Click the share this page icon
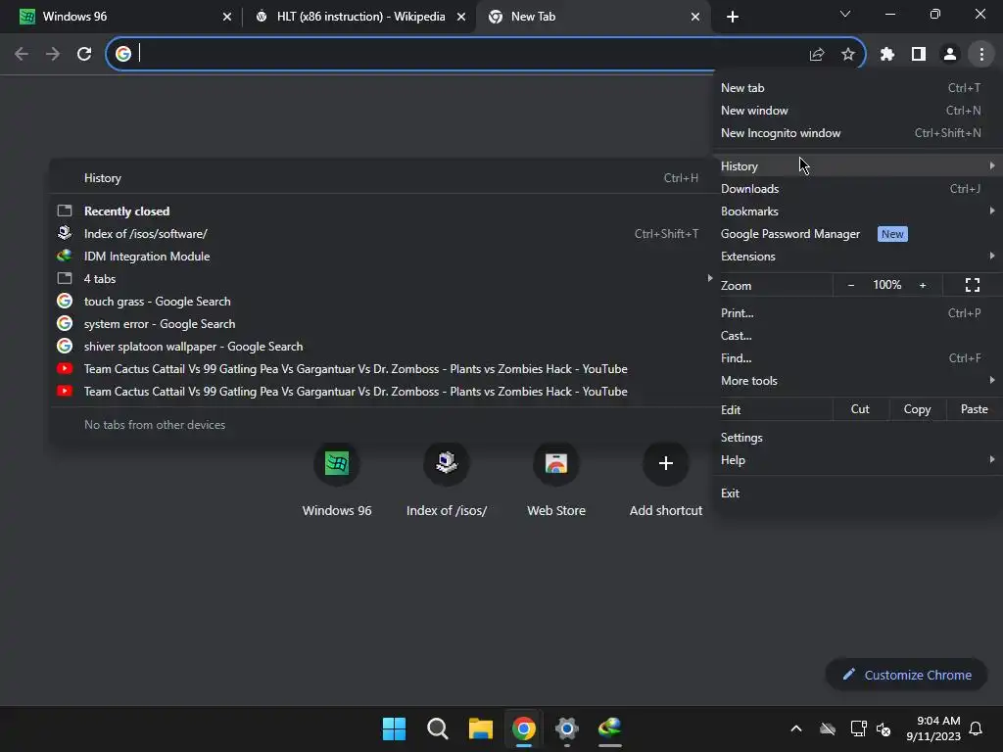Screen dimensions: 1003x752 coord(816,55)
